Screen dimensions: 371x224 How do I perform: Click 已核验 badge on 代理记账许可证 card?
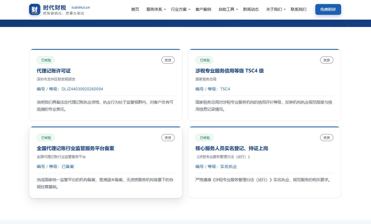[x=46, y=60]
